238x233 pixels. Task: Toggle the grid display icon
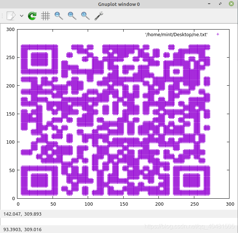tap(46, 16)
